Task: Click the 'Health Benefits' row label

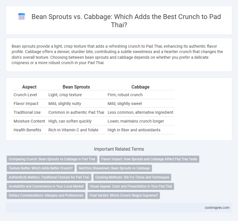Action: pyautogui.click(x=27, y=130)
